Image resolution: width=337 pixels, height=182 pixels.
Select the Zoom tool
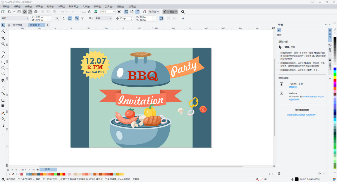pos(3,43)
